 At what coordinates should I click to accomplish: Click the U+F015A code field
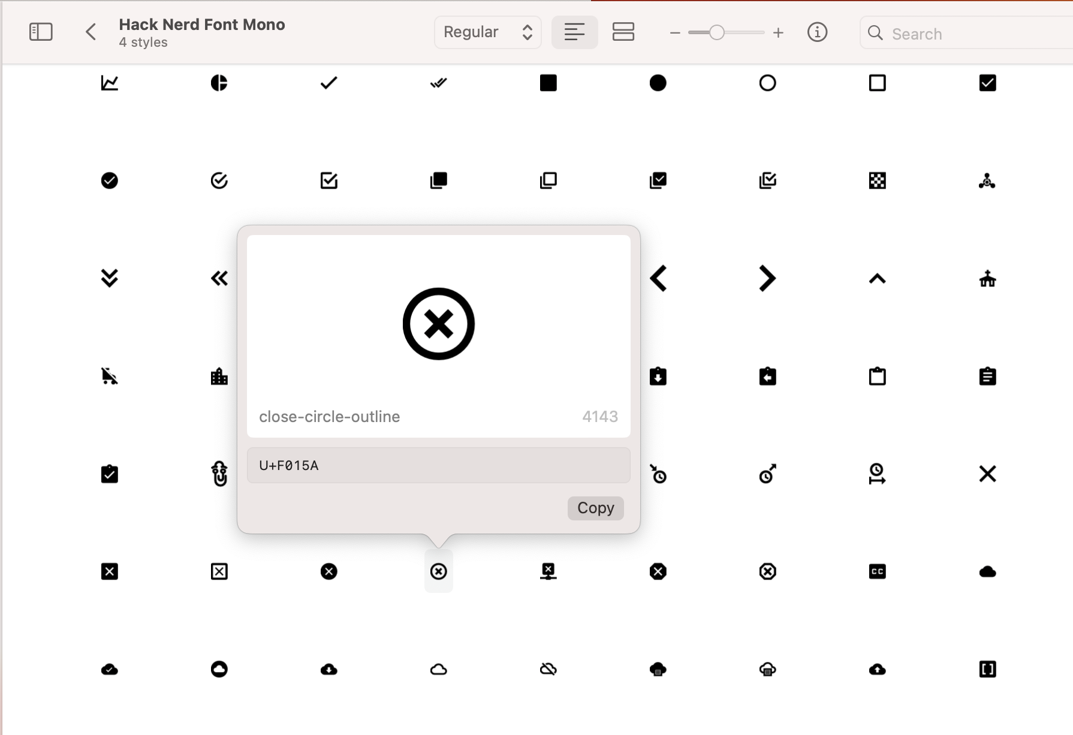[438, 465]
